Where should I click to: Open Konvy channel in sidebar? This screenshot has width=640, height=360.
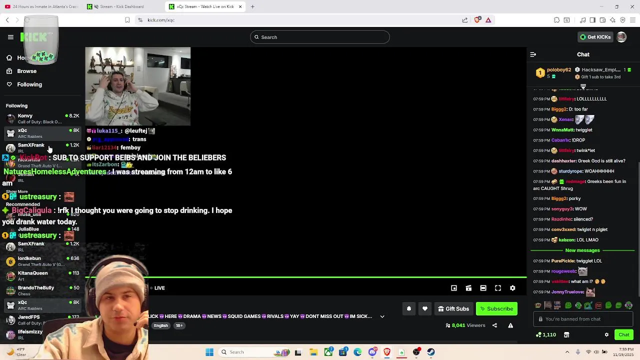[x=42, y=118]
